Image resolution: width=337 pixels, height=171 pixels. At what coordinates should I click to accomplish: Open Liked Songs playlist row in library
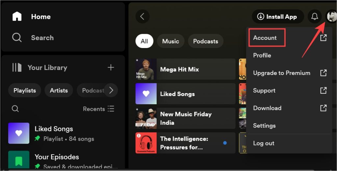pos(63,133)
